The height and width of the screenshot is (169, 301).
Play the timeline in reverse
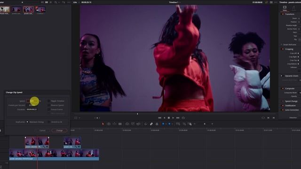[164, 118]
